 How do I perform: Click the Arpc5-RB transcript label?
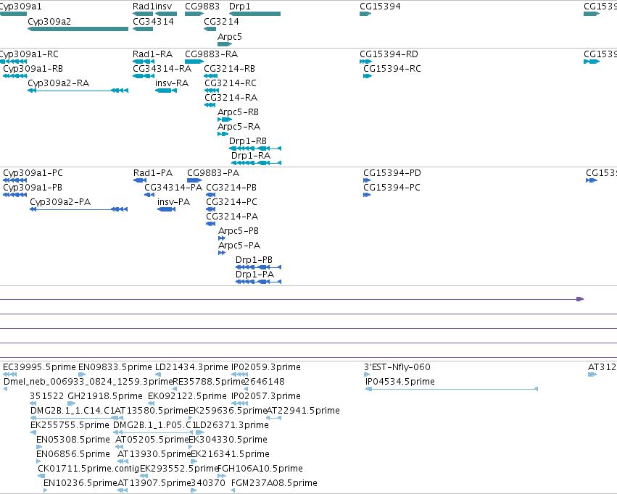(238, 112)
